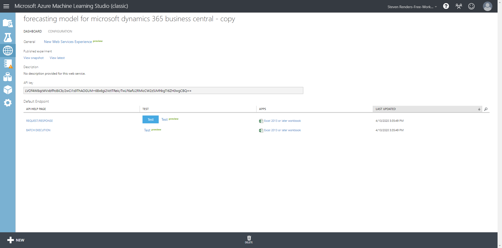Open the hamburger navigation menu
502x248 pixels.
click(6, 6)
